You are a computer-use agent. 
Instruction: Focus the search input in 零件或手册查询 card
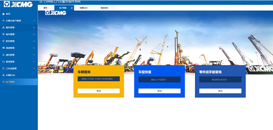220,80
